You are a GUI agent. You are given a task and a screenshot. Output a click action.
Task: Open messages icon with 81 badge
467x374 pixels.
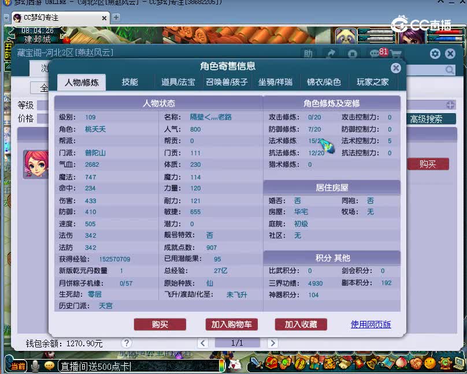click(x=378, y=53)
